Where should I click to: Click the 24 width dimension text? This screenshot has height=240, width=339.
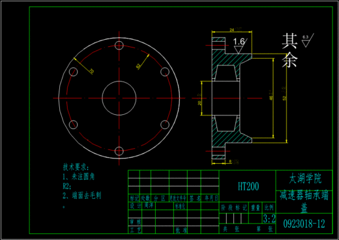232,30
